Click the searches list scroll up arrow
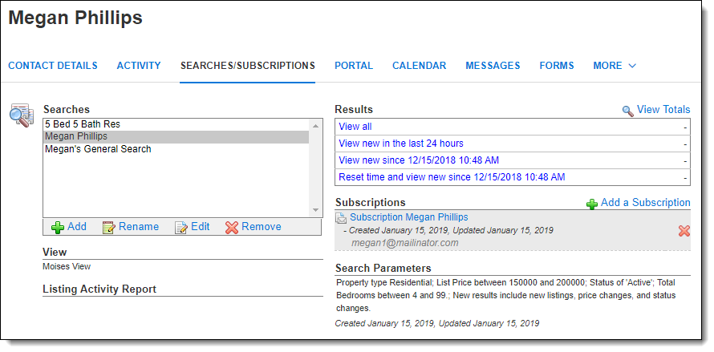714x352 pixels. tap(315, 125)
